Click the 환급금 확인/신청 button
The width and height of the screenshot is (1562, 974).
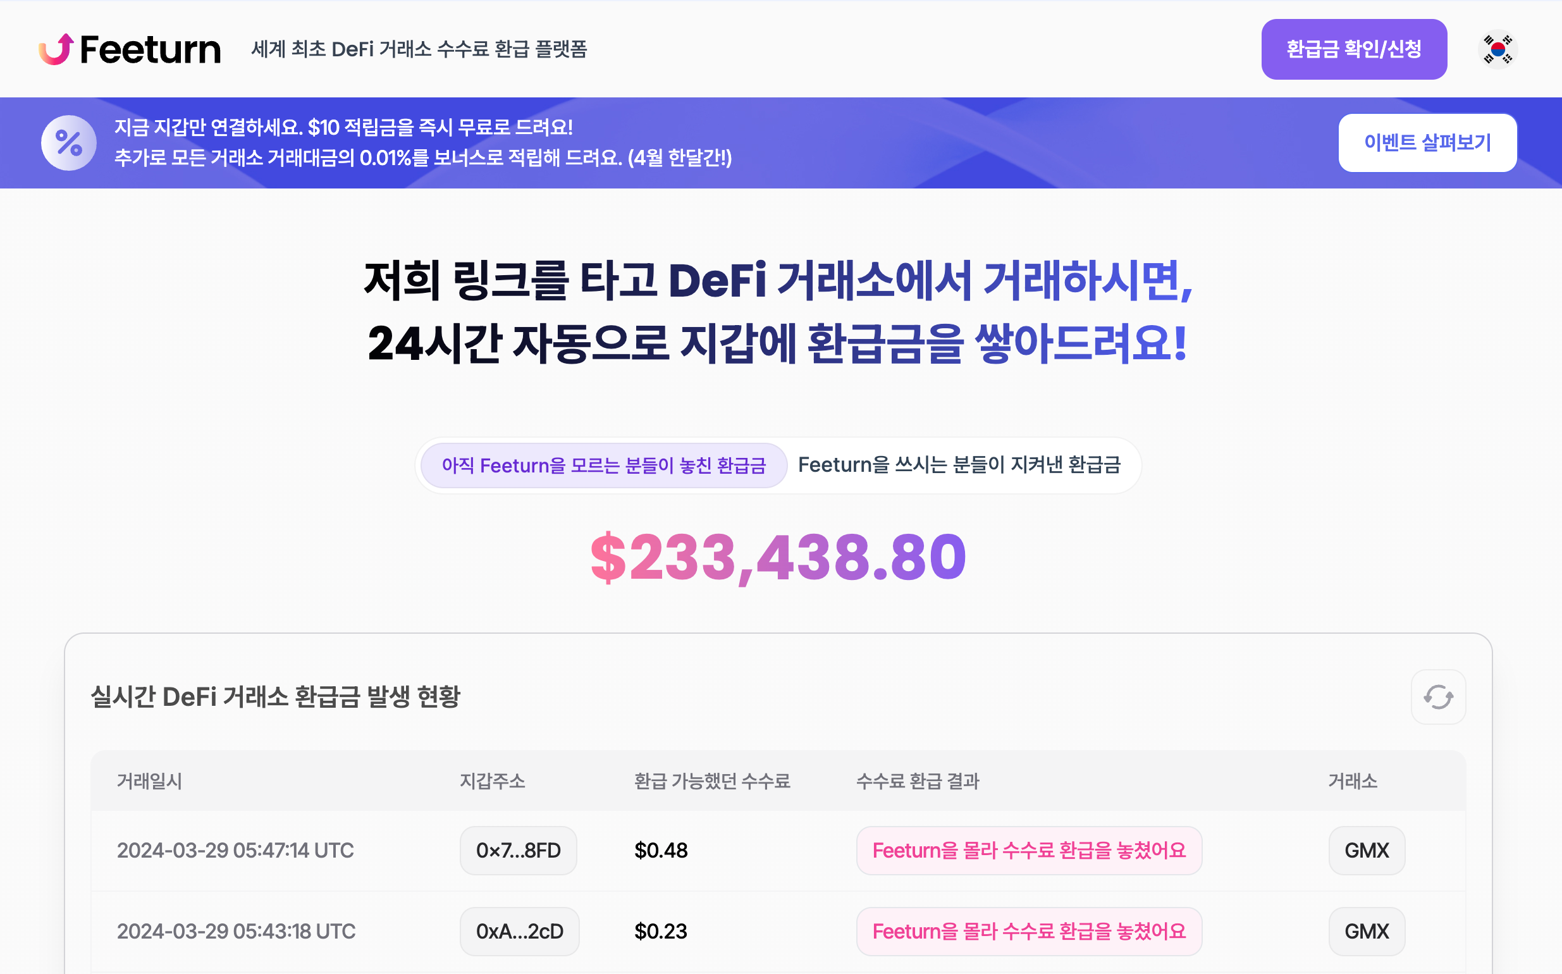pyautogui.click(x=1353, y=49)
